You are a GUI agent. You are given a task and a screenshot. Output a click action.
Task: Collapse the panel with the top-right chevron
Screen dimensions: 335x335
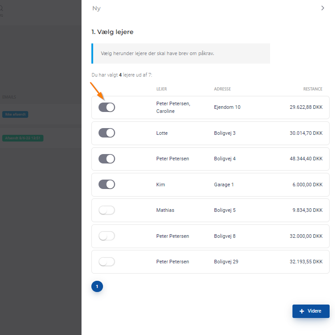click(322, 8)
